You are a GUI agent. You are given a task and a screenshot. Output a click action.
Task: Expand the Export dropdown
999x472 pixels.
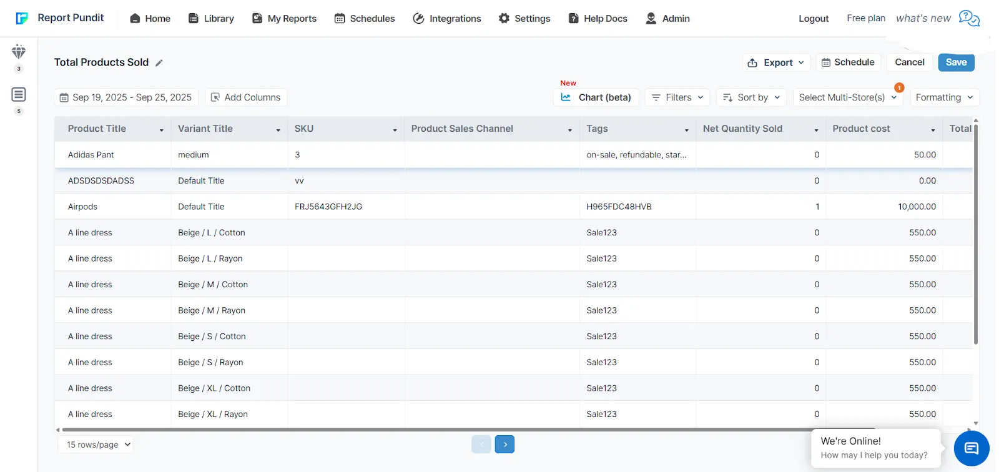[x=776, y=62]
